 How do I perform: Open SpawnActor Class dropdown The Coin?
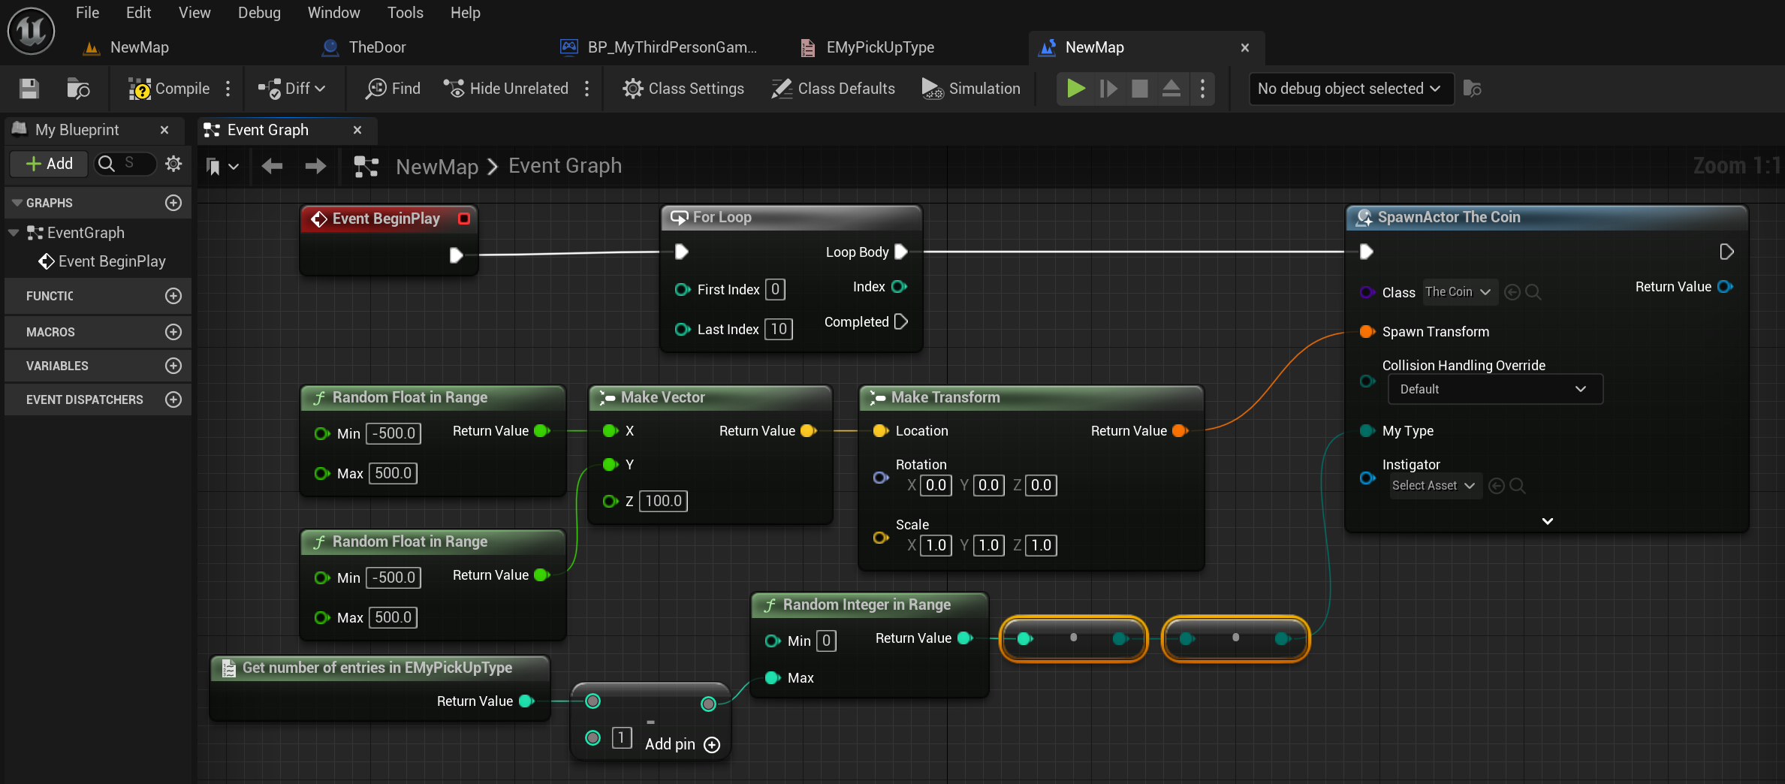point(1459,292)
